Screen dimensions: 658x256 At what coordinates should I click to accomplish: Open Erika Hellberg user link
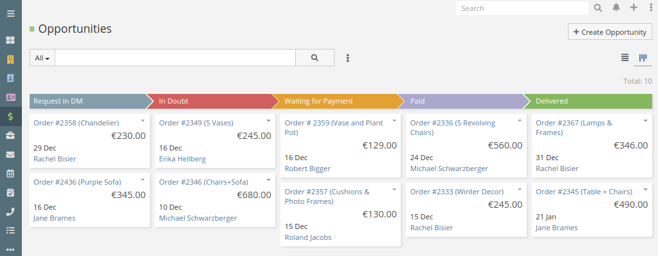click(x=182, y=159)
